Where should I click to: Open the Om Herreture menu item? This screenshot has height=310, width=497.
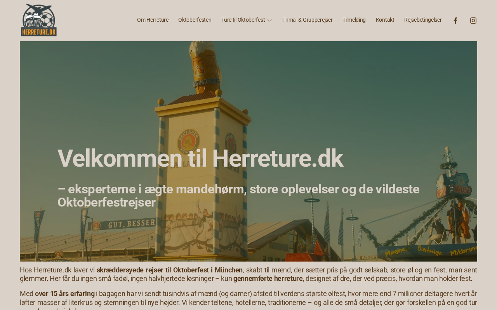coord(153,20)
